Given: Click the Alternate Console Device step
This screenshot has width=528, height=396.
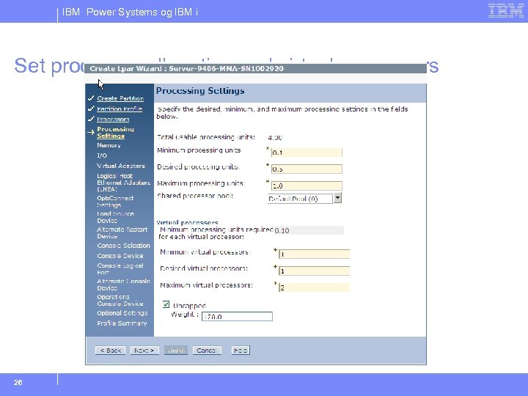Looking at the screenshot, I should [124, 285].
